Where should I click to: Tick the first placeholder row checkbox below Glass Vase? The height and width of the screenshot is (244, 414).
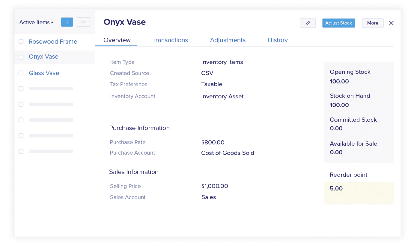click(21, 89)
